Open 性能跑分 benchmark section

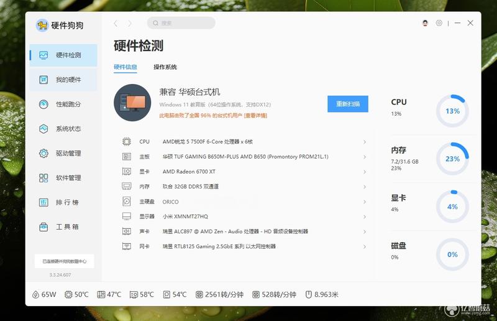(x=63, y=104)
